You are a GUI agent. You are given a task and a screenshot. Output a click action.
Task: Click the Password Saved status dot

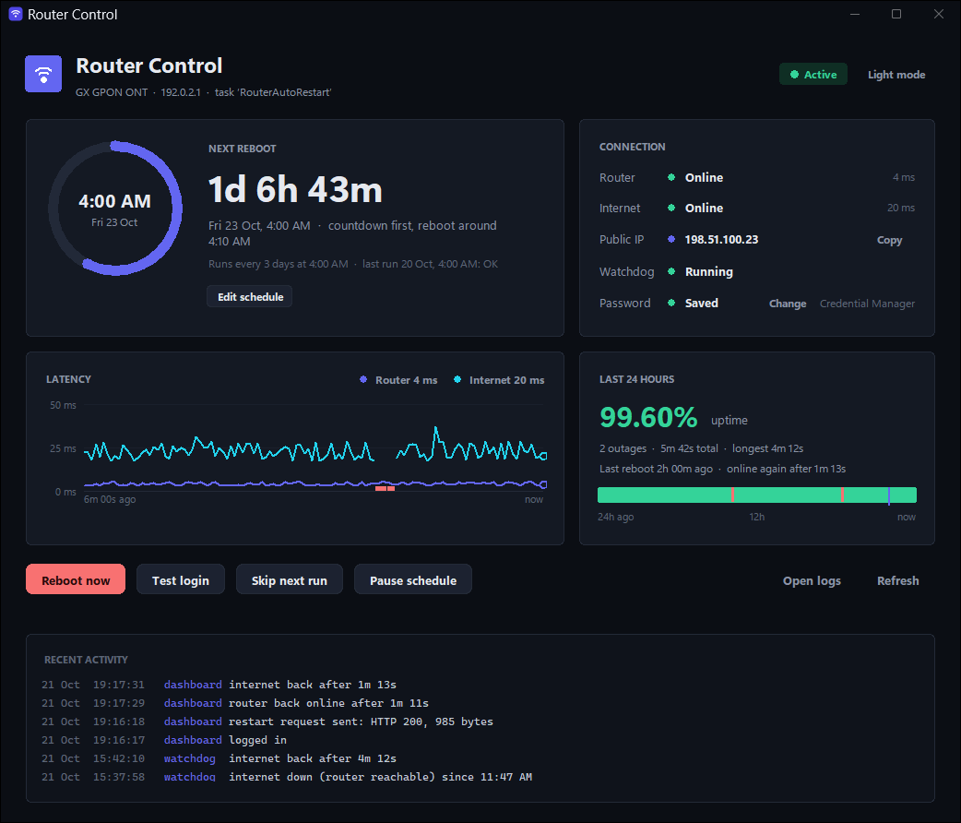(x=671, y=303)
